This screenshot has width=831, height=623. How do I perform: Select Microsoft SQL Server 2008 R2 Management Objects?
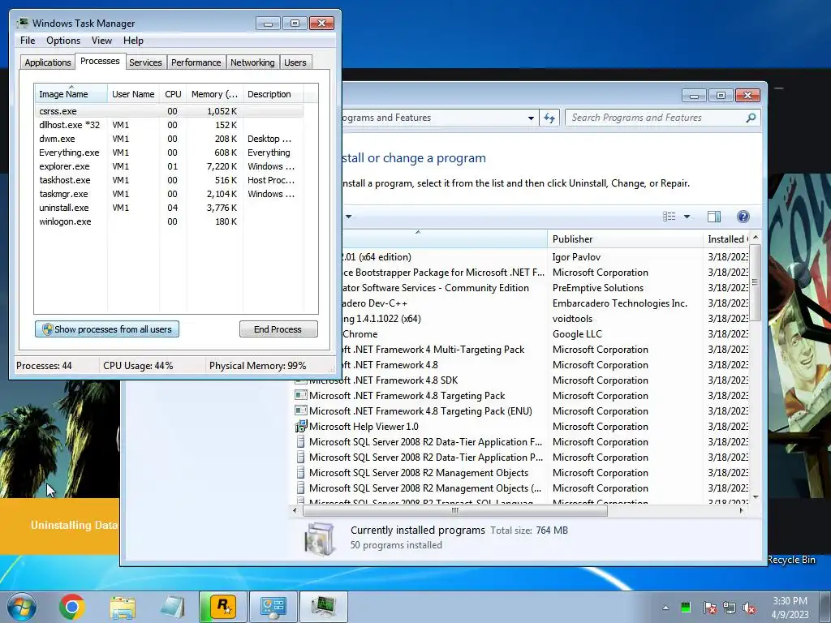click(419, 473)
